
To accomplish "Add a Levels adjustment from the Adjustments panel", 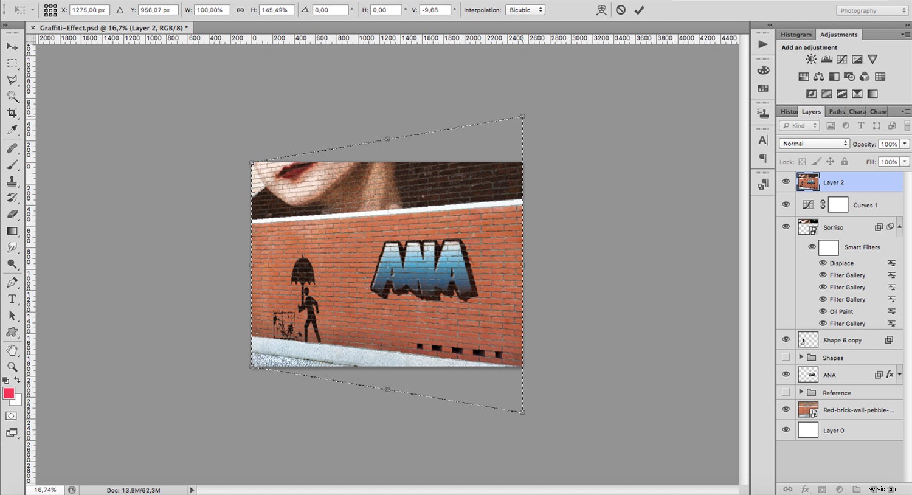I will (x=826, y=59).
